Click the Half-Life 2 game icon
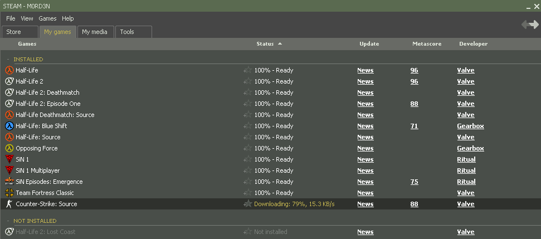541x239 pixels. [x=9, y=81]
